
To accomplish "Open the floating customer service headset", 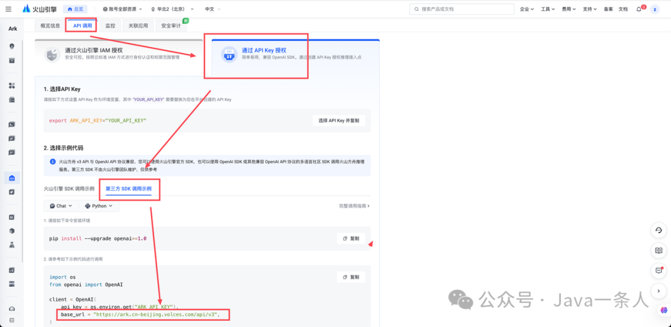I will click(x=659, y=230).
